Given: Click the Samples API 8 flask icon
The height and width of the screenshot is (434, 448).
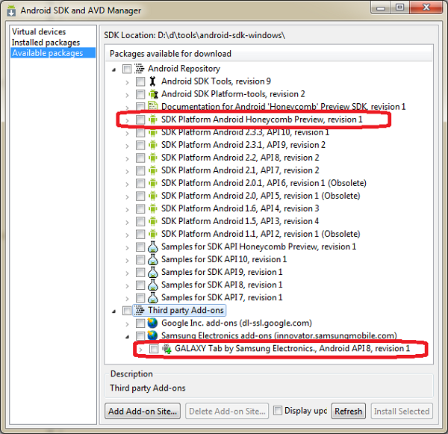Looking at the screenshot, I should click(x=153, y=285).
